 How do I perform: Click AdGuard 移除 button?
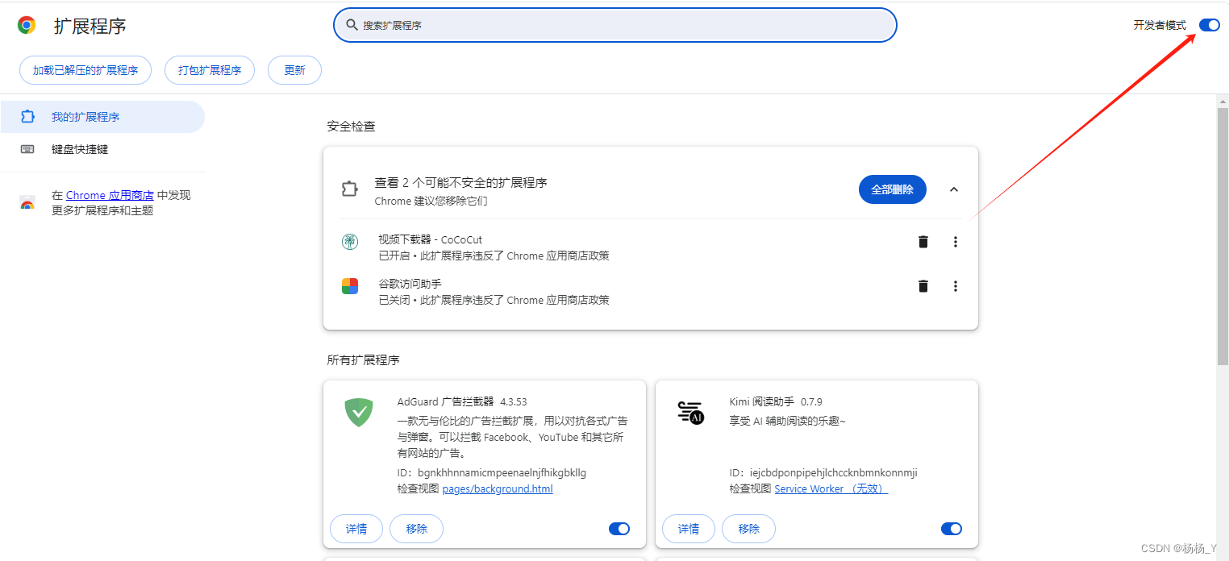(x=417, y=529)
